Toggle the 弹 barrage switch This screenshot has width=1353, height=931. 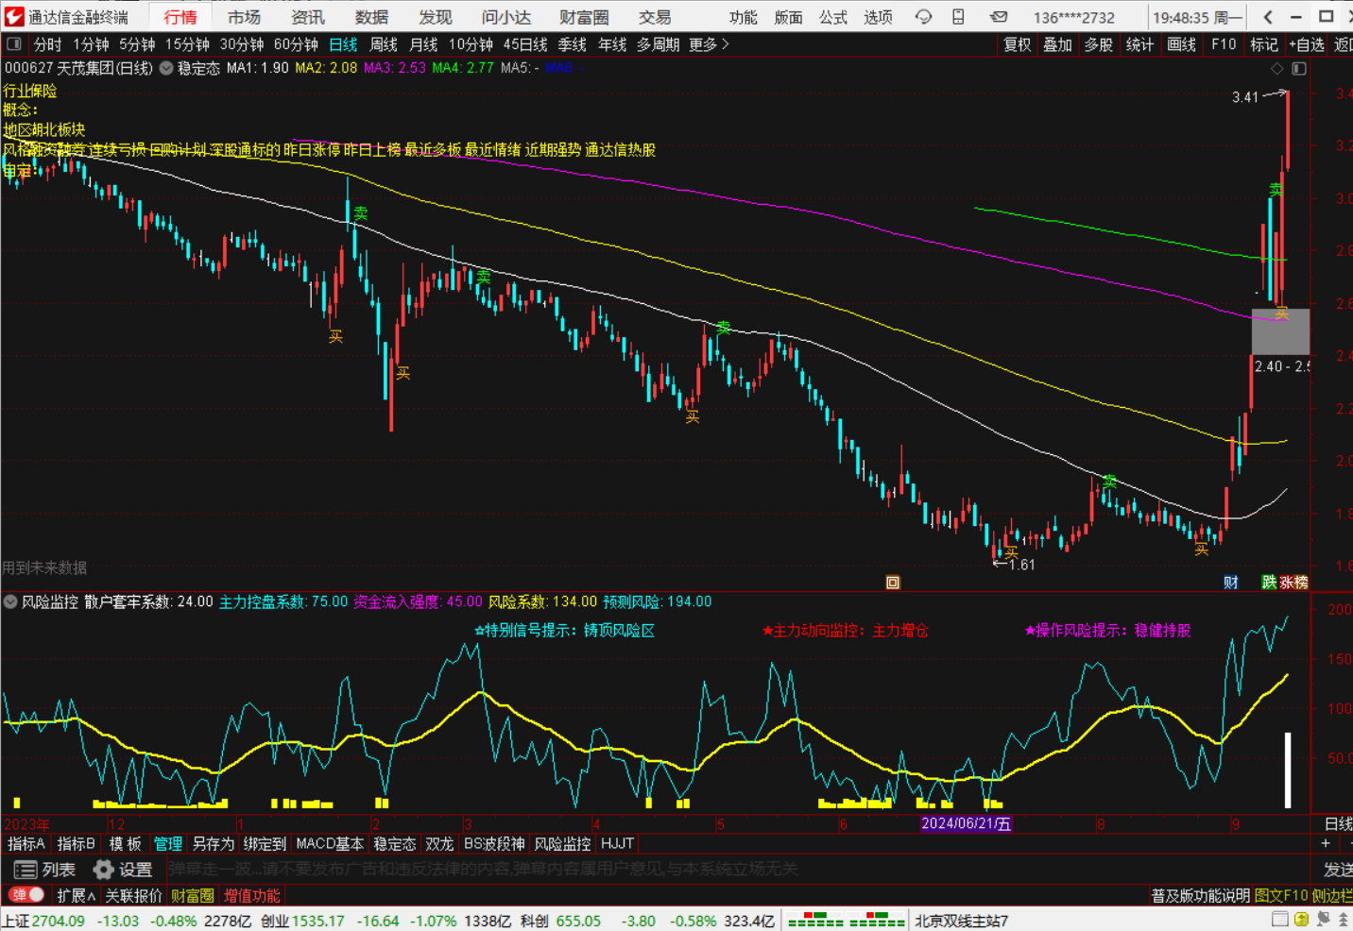tap(26, 894)
